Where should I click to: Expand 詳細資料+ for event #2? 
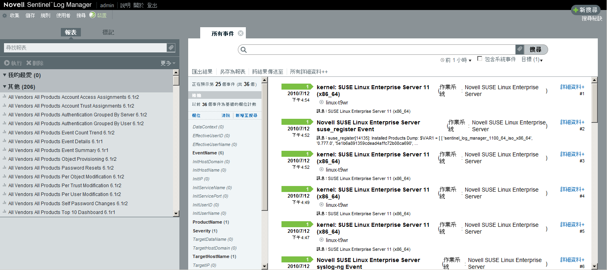click(x=572, y=122)
